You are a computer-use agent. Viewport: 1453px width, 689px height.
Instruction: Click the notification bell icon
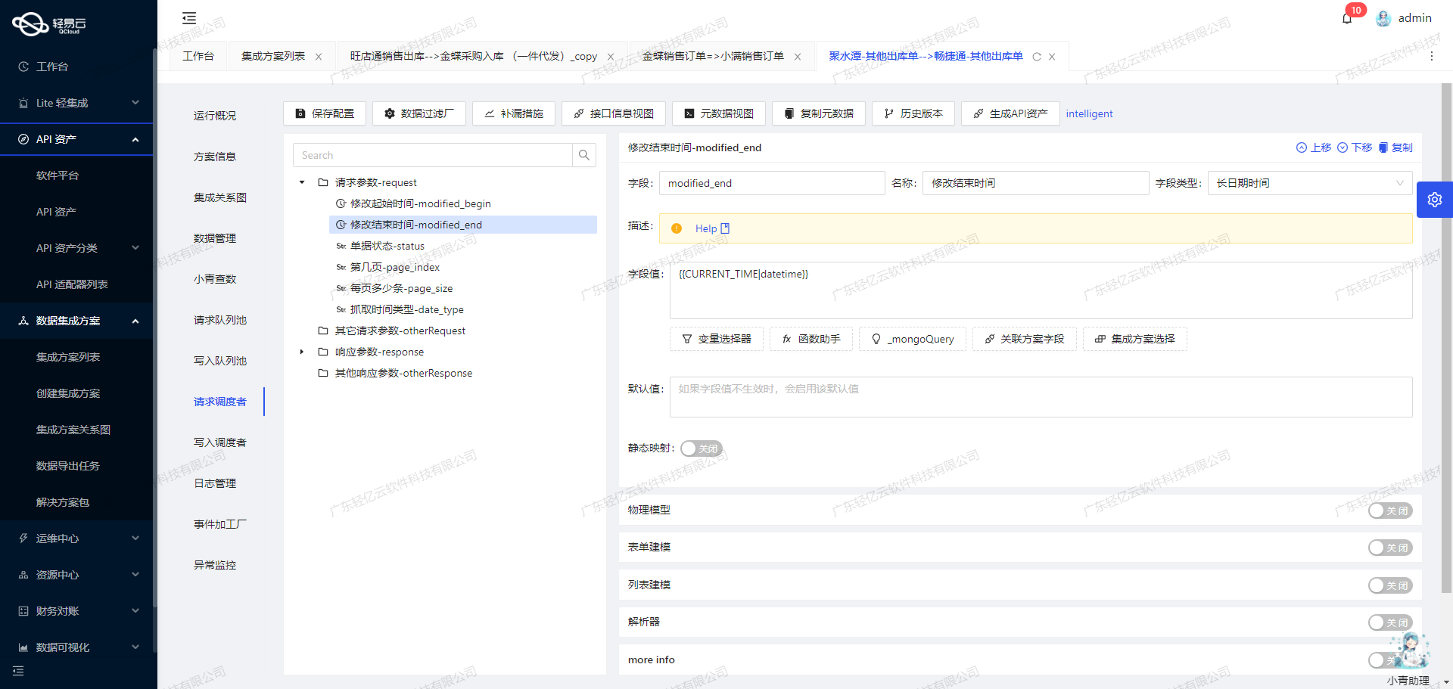(x=1346, y=17)
